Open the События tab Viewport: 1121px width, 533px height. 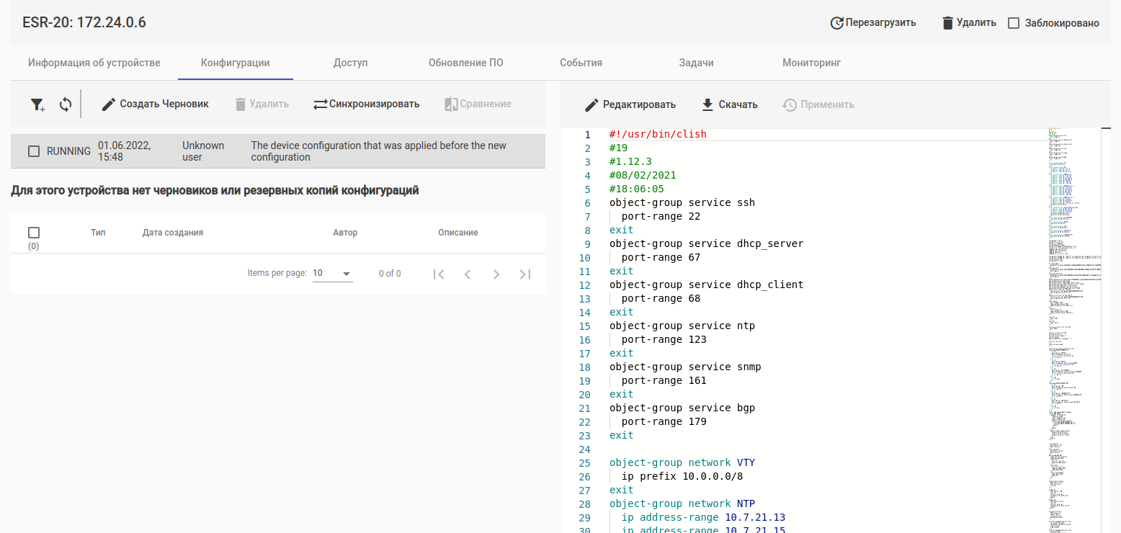[581, 63]
